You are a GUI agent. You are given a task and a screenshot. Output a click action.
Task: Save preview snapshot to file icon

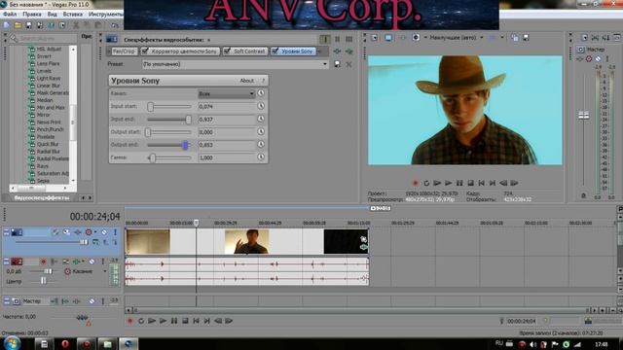tap(526, 38)
